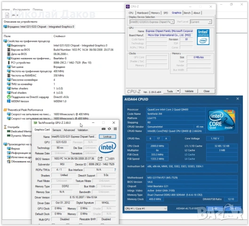Click the DirectX hardware support icon
249x226 pixels.
pyautogui.click(x=9, y=97)
